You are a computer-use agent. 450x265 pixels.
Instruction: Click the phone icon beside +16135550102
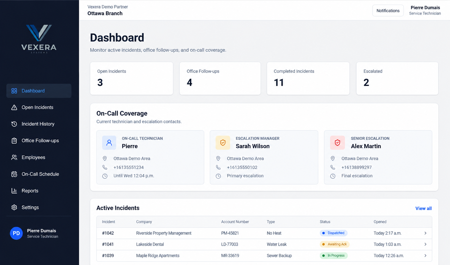(x=218, y=167)
